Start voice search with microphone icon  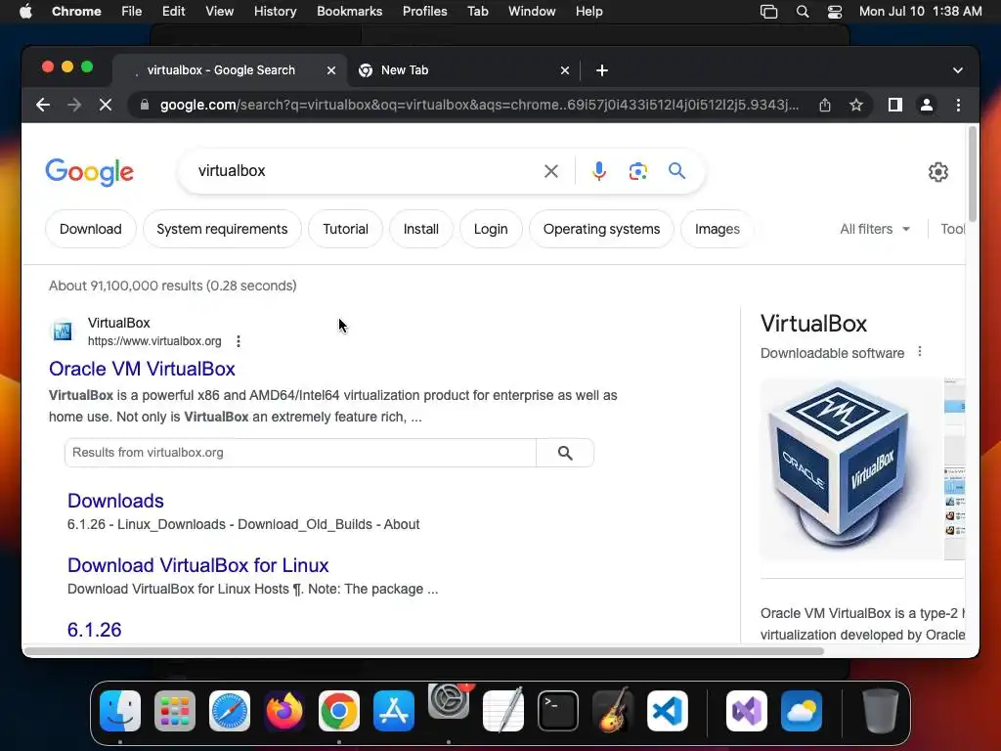point(599,171)
